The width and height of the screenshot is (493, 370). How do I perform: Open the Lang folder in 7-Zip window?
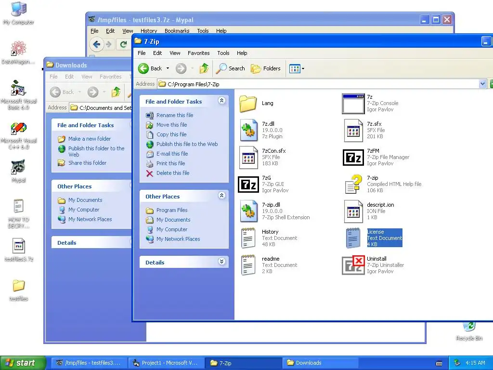[248, 103]
